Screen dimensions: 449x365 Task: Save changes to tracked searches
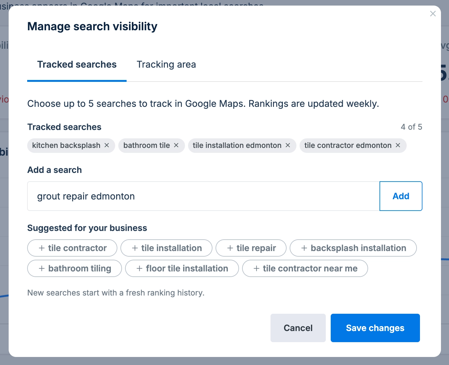375,328
